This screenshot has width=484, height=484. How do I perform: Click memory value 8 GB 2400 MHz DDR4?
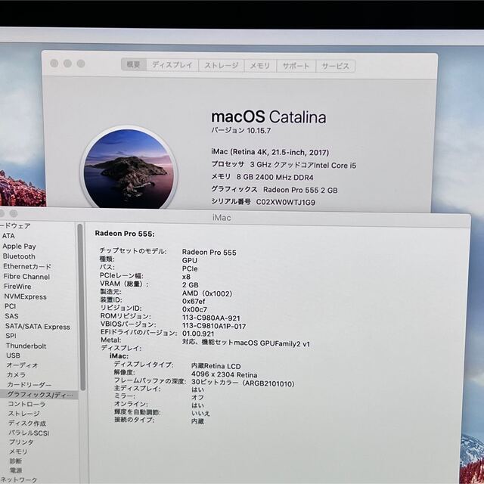click(x=275, y=177)
